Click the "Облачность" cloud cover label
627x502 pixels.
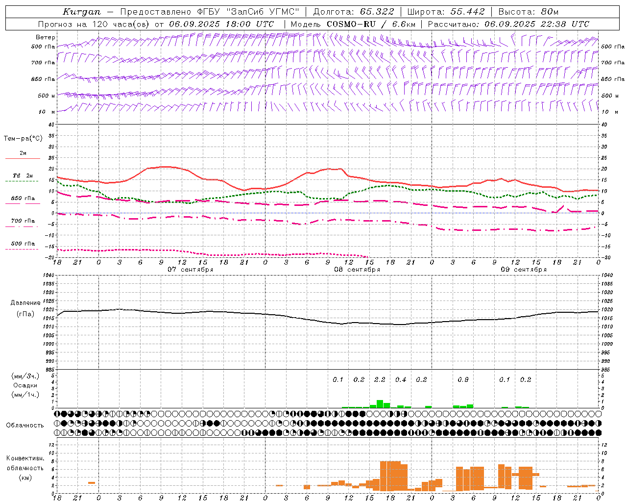25,426
